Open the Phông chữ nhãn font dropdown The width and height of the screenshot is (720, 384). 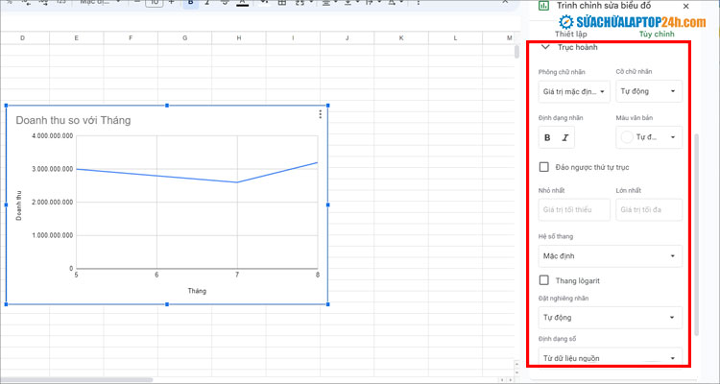pos(573,92)
